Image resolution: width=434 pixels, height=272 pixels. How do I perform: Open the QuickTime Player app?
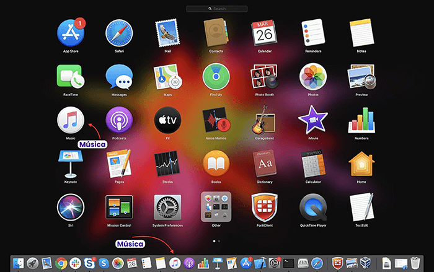pos(313,207)
